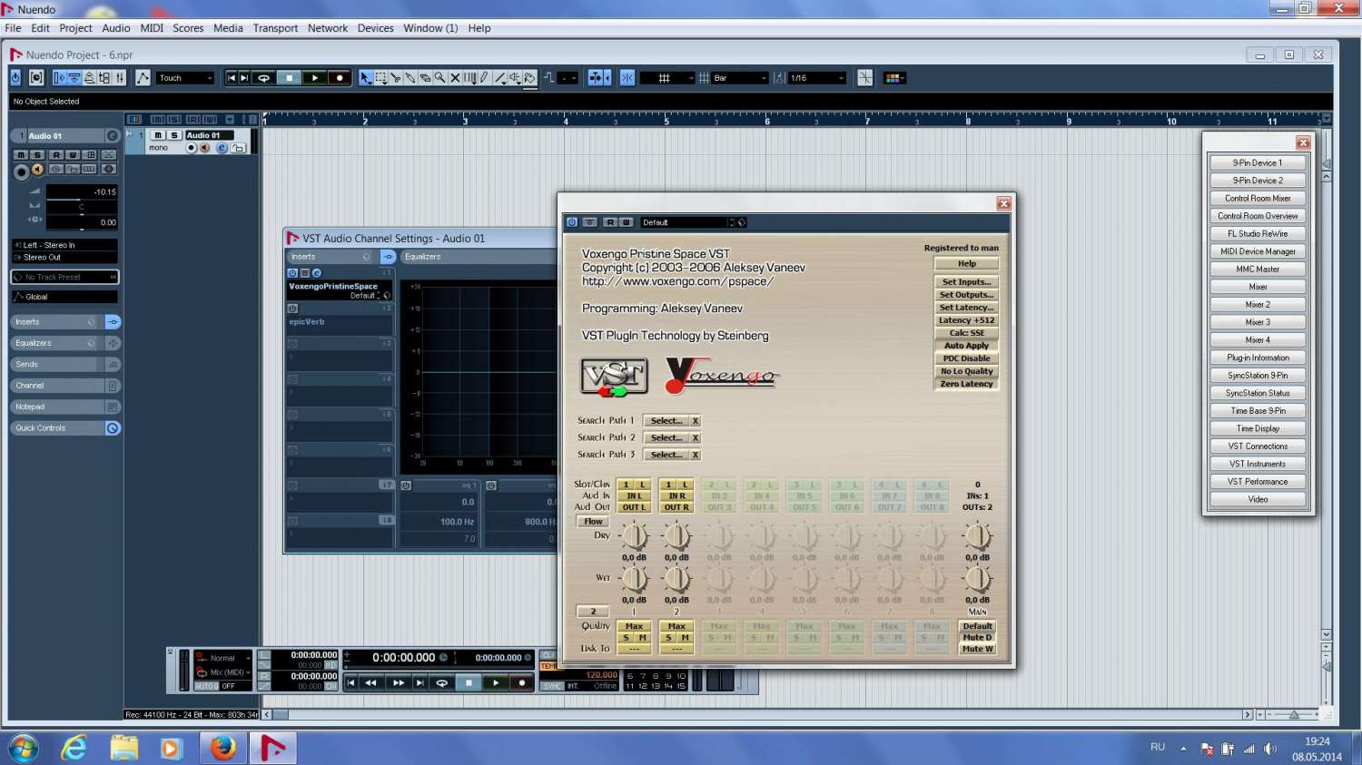Launch Internet Explorer from the taskbar
Image resolution: width=1362 pixels, height=765 pixels.
[x=74, y=748]
